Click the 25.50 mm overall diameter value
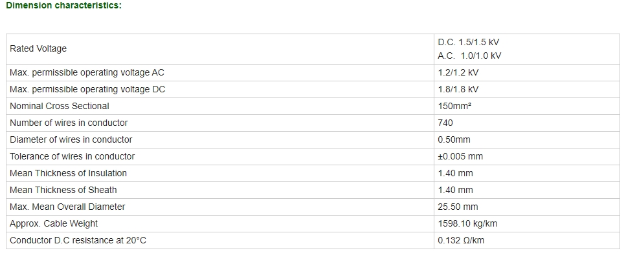The height and width of the screenshot is (255, 626). click(458, 207)
